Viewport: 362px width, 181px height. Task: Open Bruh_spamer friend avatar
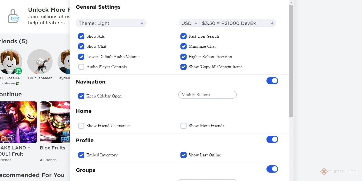pyautogui.click(x=40, y=62)
